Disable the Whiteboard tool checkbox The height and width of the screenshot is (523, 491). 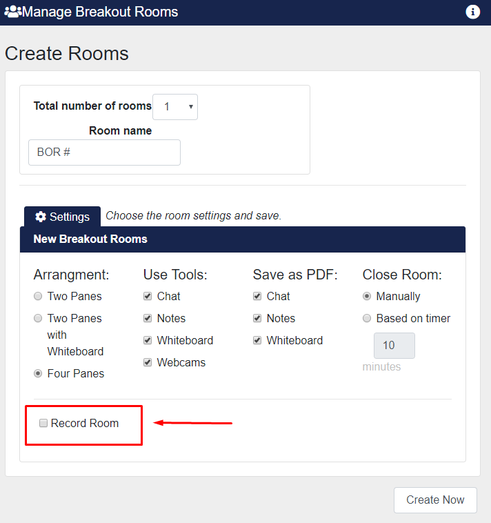(x=148, y=341)
